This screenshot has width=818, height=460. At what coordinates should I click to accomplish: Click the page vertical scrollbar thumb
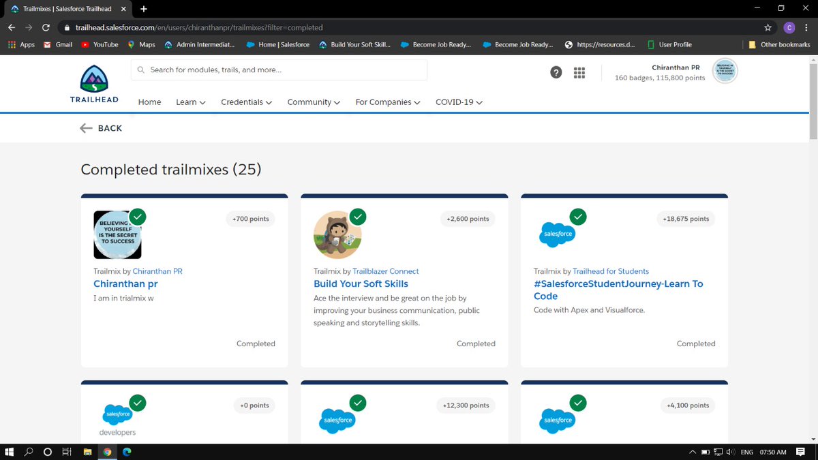813,102
